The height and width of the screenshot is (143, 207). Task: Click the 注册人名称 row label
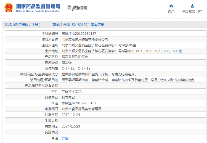pyautogui.click(x=50, y=39)
